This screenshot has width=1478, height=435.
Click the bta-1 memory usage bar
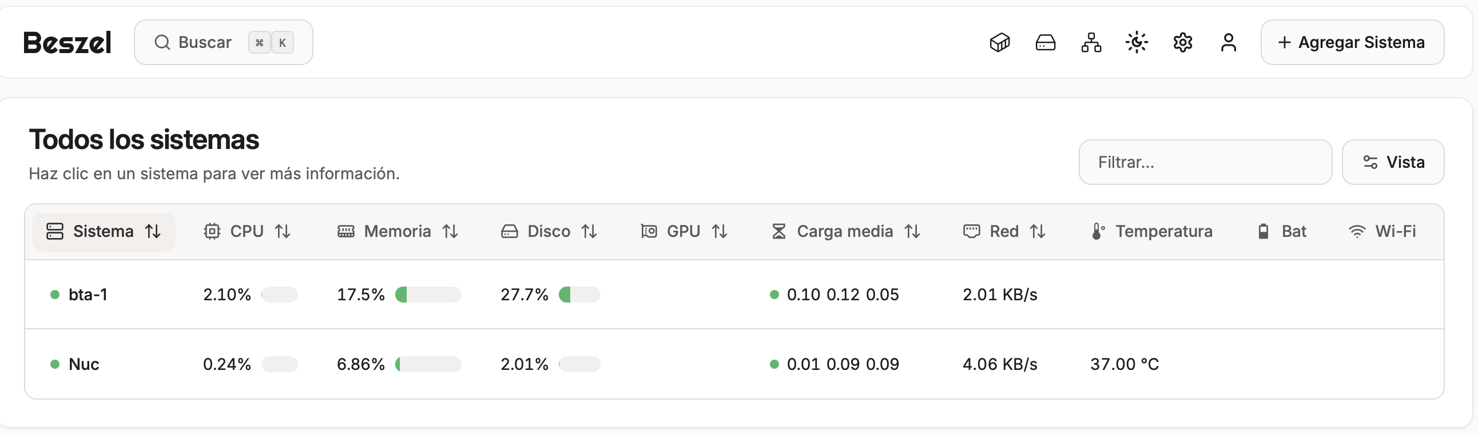(x=428, y=295)
